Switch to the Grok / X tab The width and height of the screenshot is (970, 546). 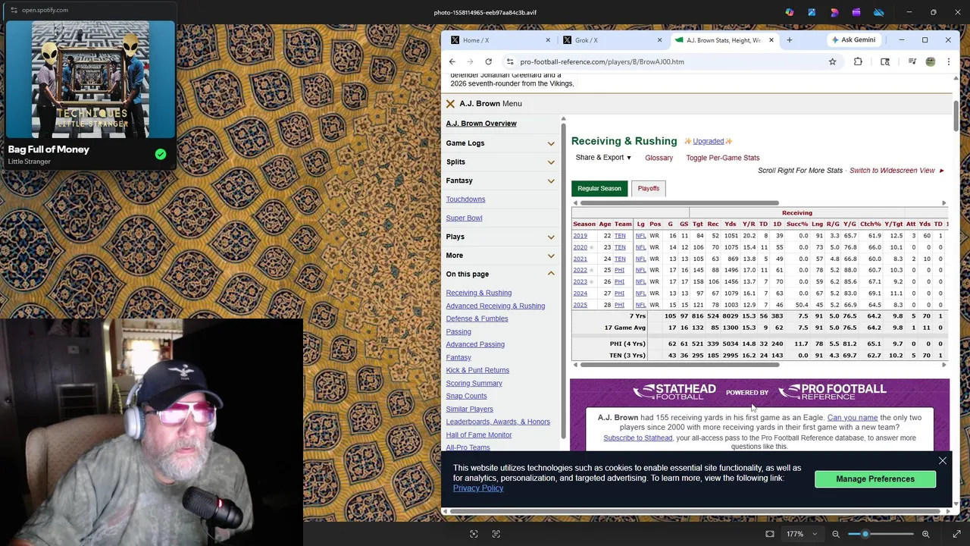612,40
